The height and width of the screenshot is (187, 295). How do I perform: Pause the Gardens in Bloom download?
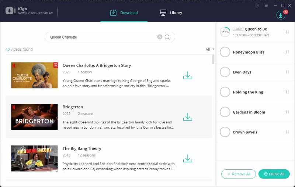pyautogui.click(x=287, y=112)
